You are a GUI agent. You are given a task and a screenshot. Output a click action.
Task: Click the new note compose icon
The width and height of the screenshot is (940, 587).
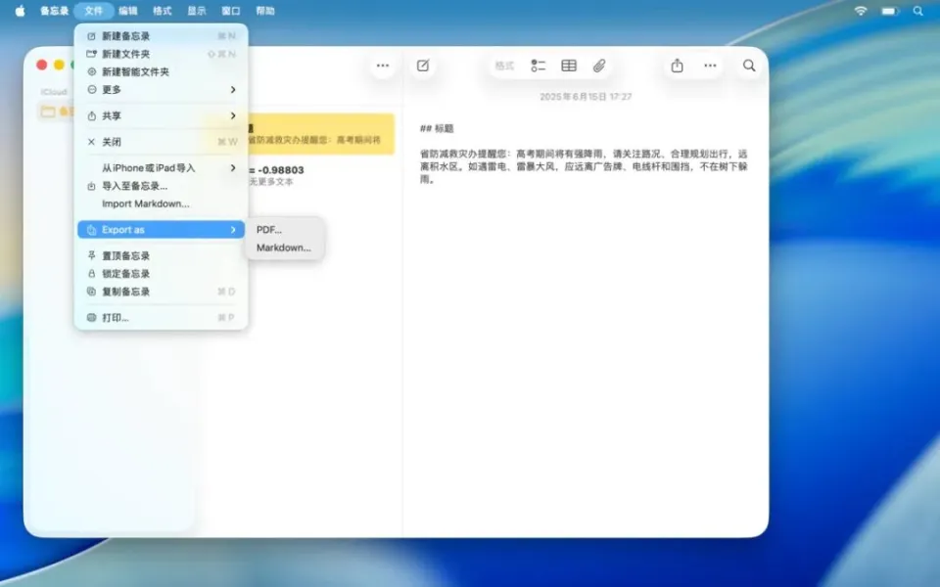[x=423, y=66]
